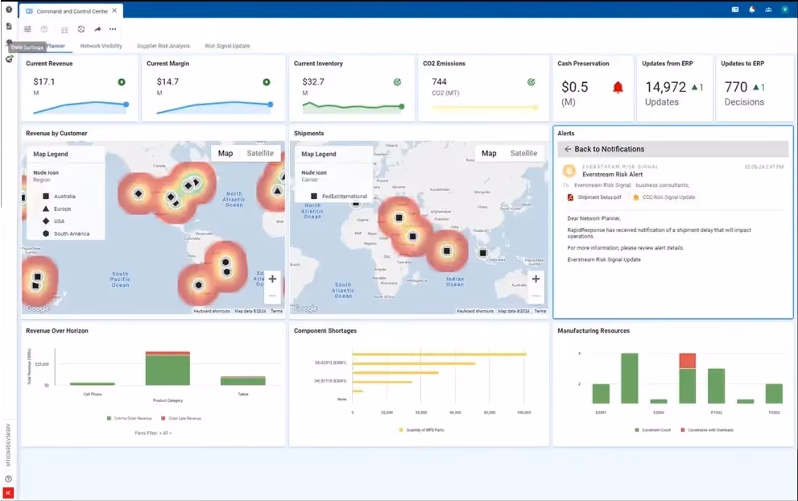Screen dimensions: 798x501
Task: Click the Updates from ERP 14,972 value
Action: tap(666, 87)
